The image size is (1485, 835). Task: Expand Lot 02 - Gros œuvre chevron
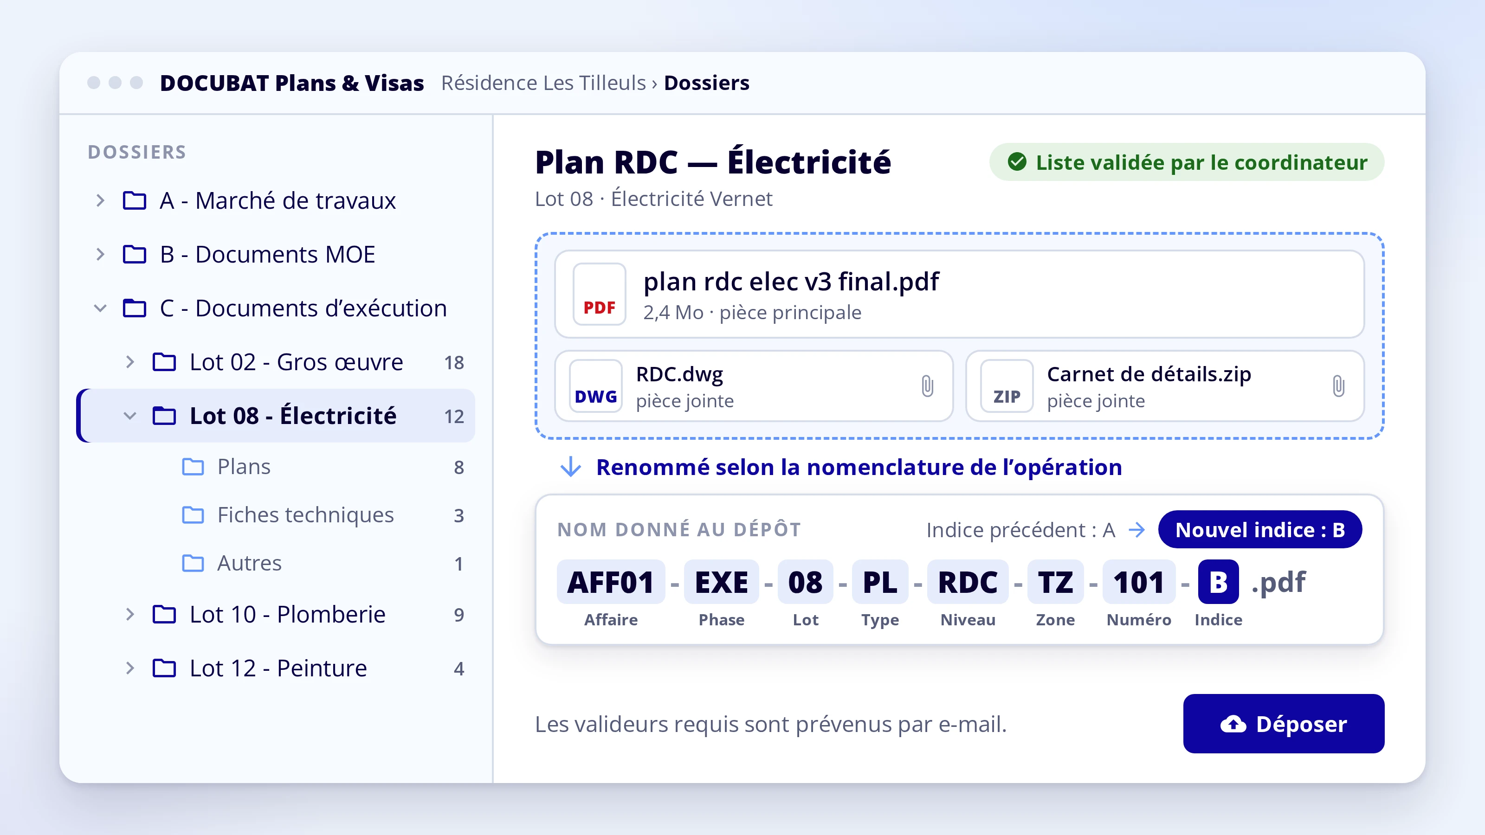[x=130, y=362]
